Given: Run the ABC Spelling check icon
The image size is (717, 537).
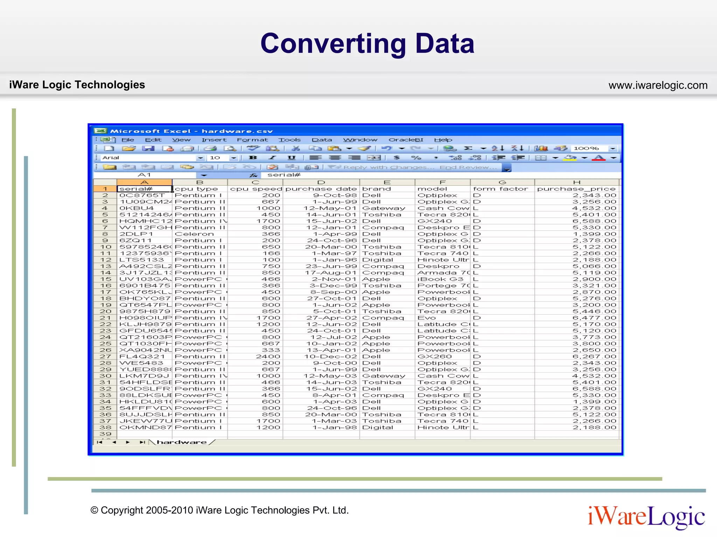Looking at the screenshot, I should 253,149.
